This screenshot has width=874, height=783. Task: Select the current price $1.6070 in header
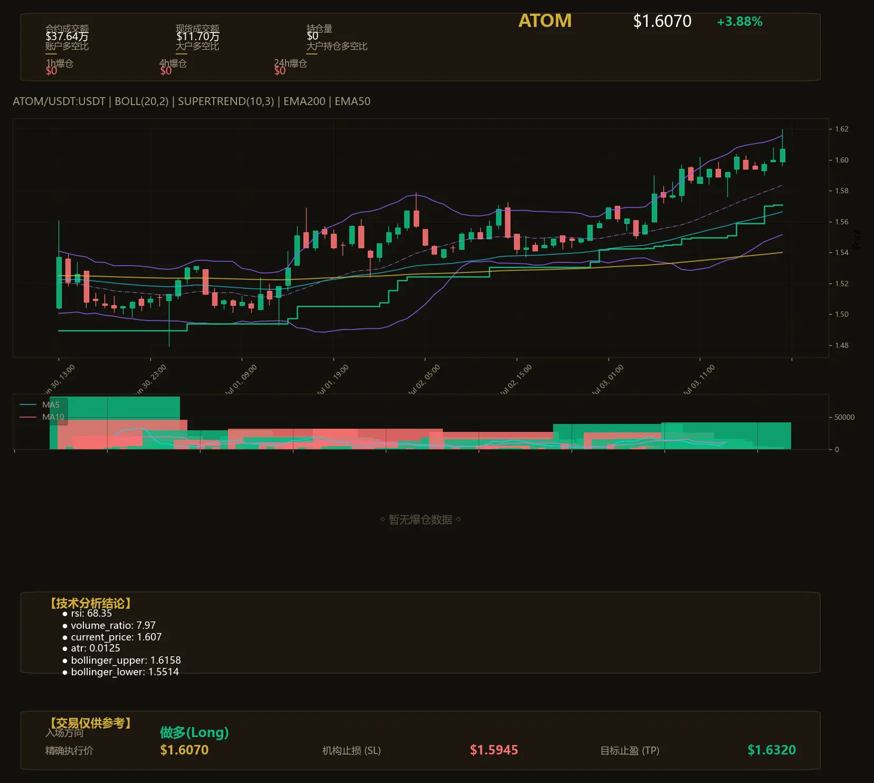[662, 21]
